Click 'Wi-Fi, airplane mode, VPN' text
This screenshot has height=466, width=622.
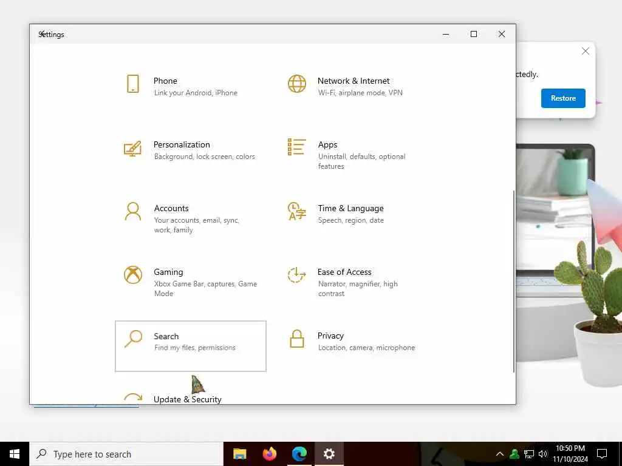coord(360,93)
